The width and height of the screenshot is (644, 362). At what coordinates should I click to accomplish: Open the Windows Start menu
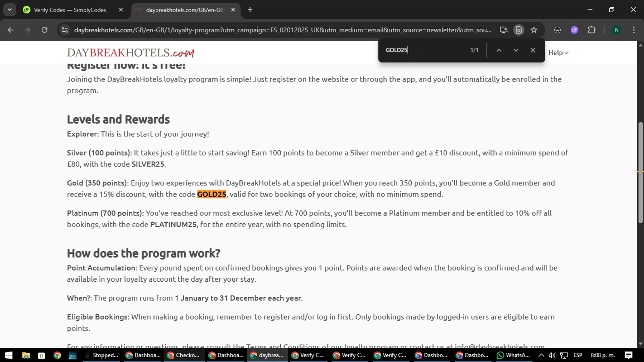[x=9, y=355]
